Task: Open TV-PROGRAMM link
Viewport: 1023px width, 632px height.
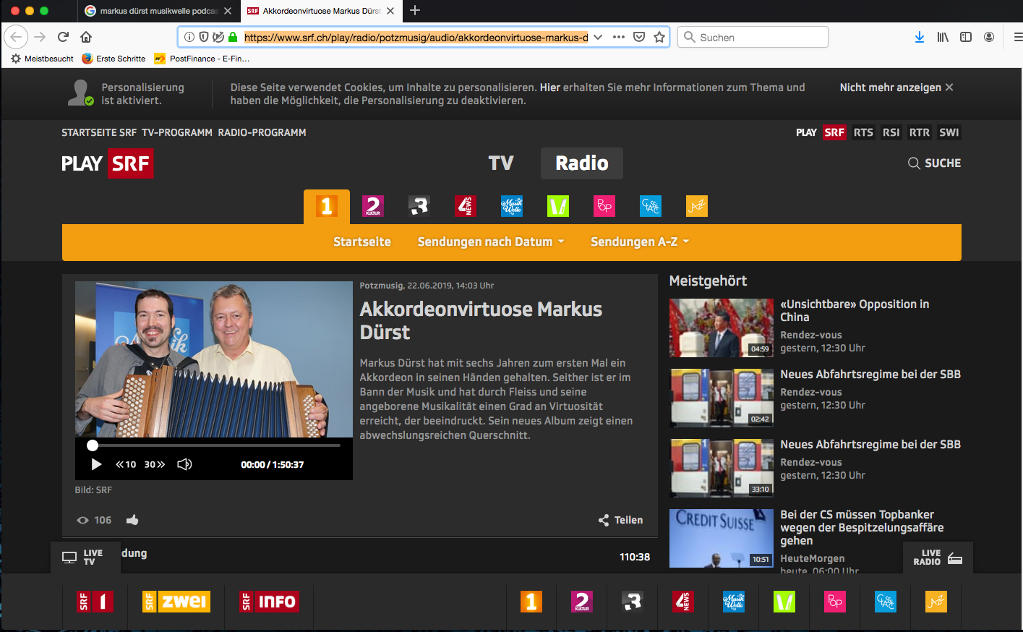Action: coord(177,132)
